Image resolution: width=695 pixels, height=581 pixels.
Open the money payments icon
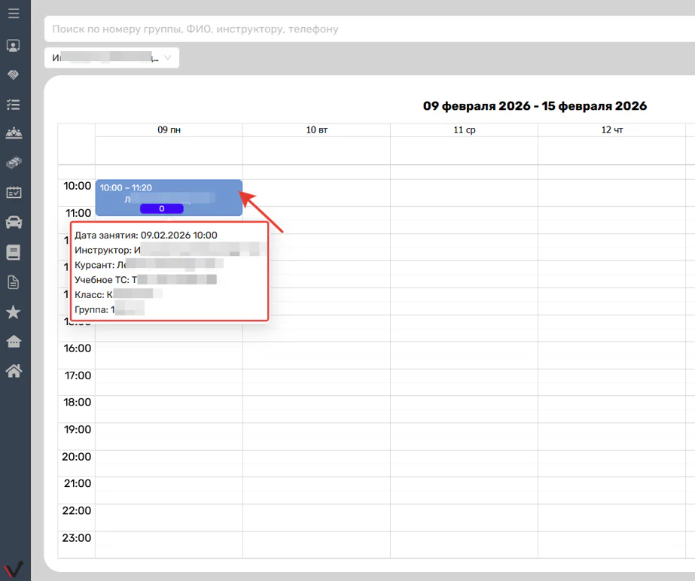[x=14, y=163]
